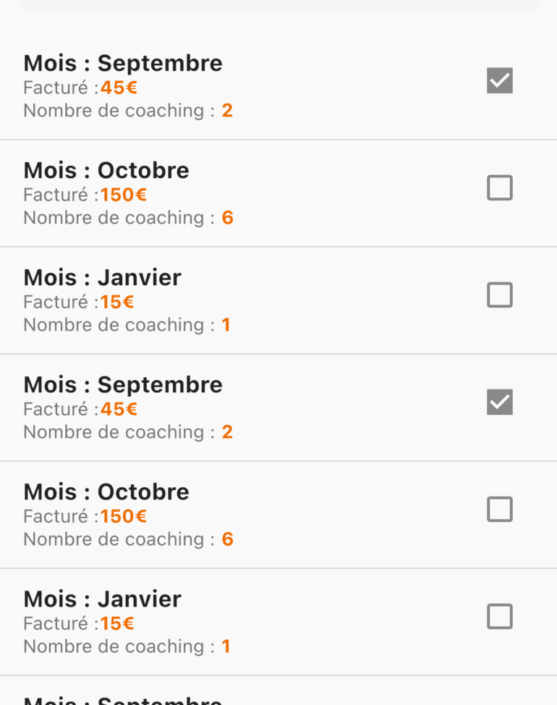557x705 pixels.
Task: Select the first 15€ billed amount
Action: tap(117, 302)
